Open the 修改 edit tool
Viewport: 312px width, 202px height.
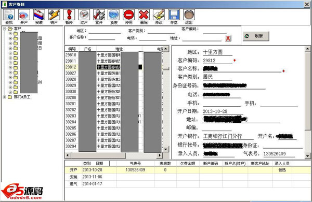click(159, 17)
